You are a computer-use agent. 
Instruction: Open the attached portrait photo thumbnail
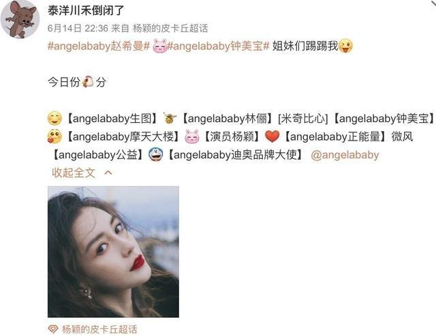[x=114, y=252]
